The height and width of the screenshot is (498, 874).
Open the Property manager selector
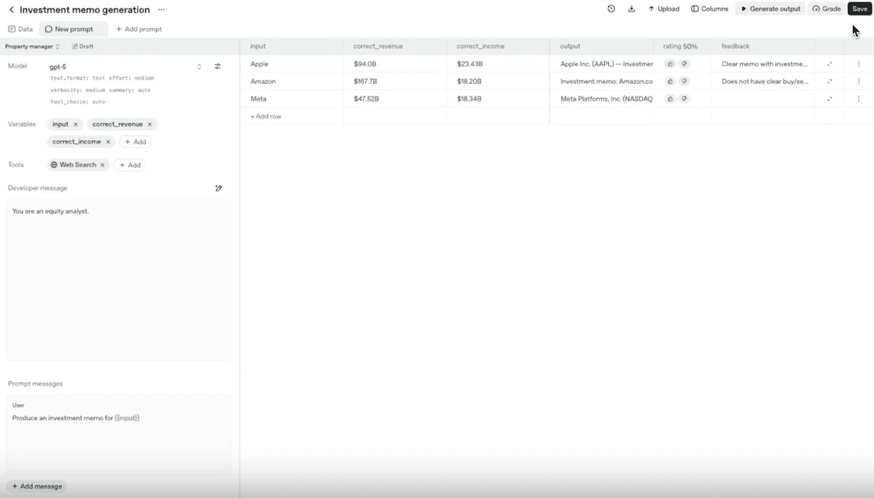pyautogui.click(x=32, y=46)
